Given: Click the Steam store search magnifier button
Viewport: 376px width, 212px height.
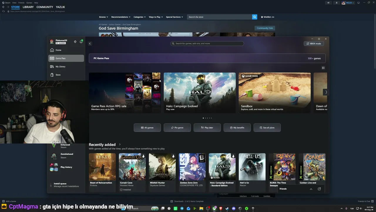Looking at the screenshot, I should [255, 17].
